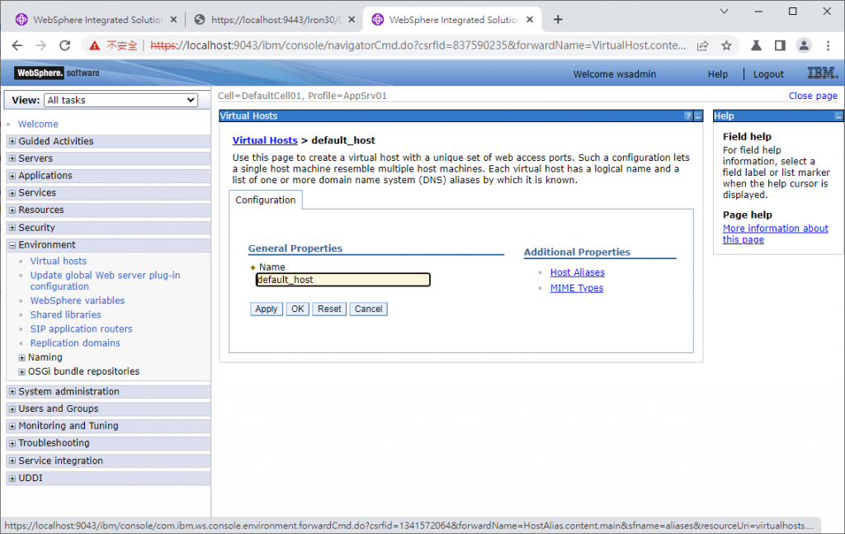
Task: Click the Name field containing default_host
Action: click(x=342, y=280)
